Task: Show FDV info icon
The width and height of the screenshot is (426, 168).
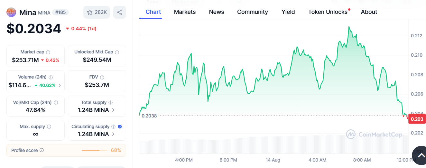Action: [x=102, y=77]
